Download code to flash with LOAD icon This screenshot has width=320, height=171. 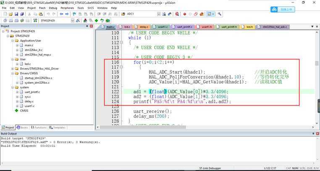(x=35, y=21)
